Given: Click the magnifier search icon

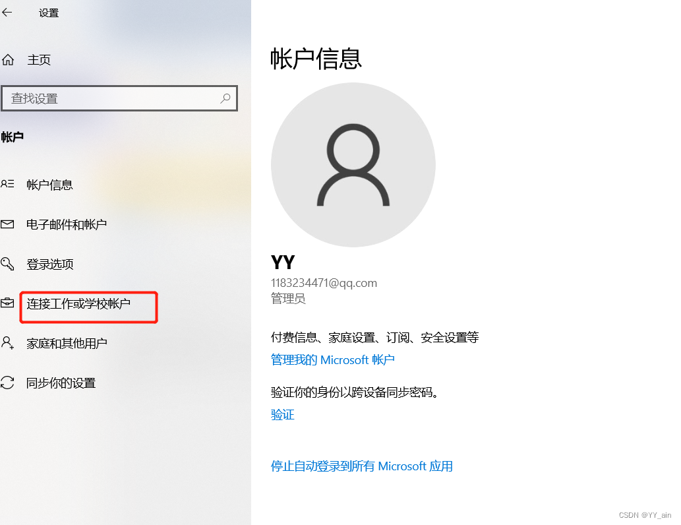Looking at the screenshot, I should (x=225, y=99).
